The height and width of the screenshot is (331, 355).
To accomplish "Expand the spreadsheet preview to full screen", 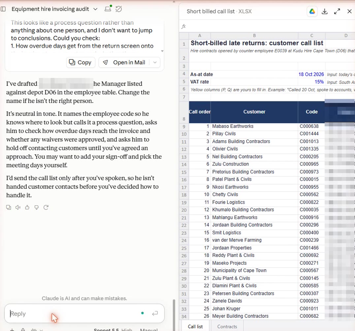I will coord(337,11).
